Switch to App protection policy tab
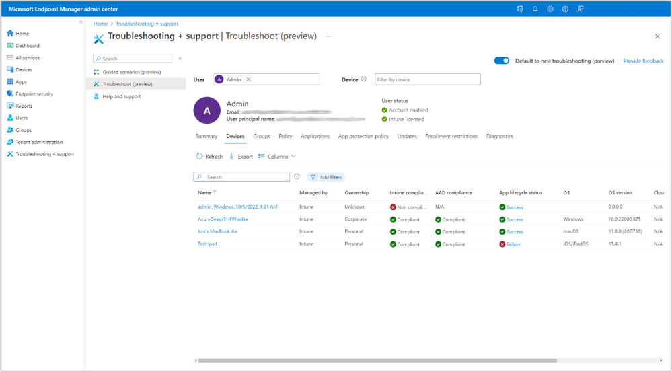672x372 pixels. (x=363, y=137)
